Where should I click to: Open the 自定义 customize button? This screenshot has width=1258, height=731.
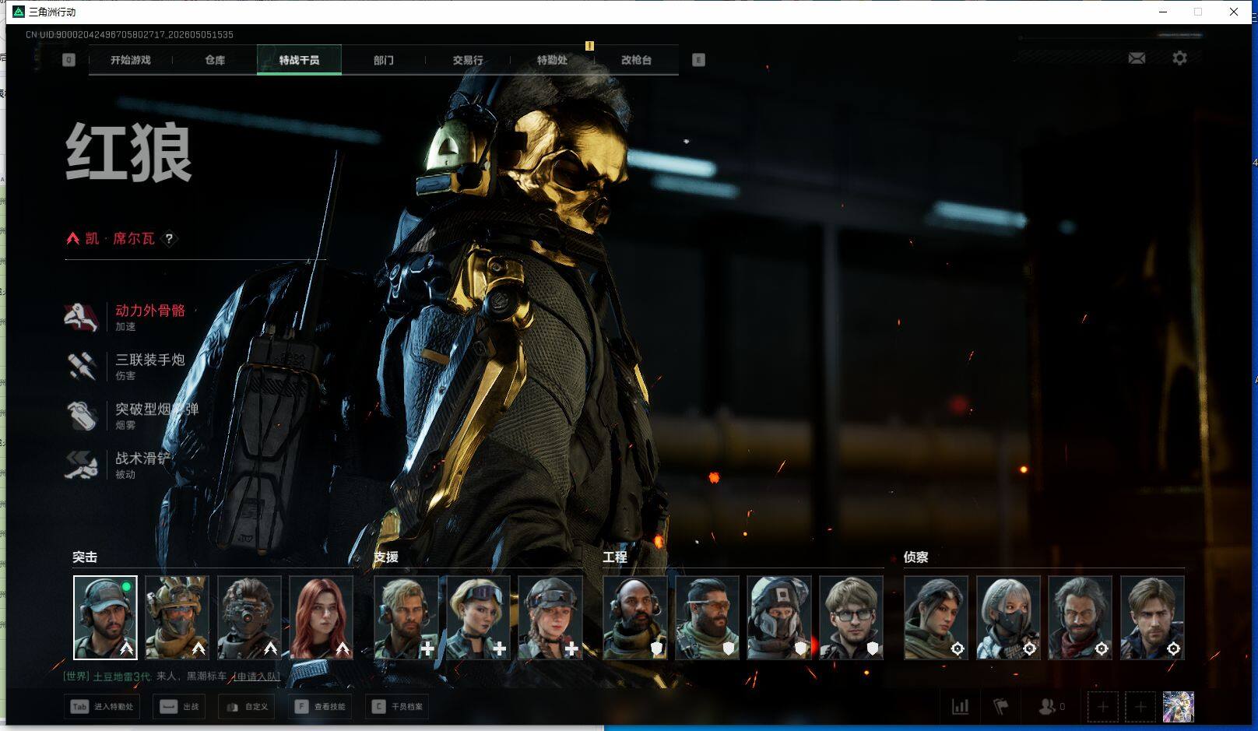pyautogui.click(x=247, y=707)
